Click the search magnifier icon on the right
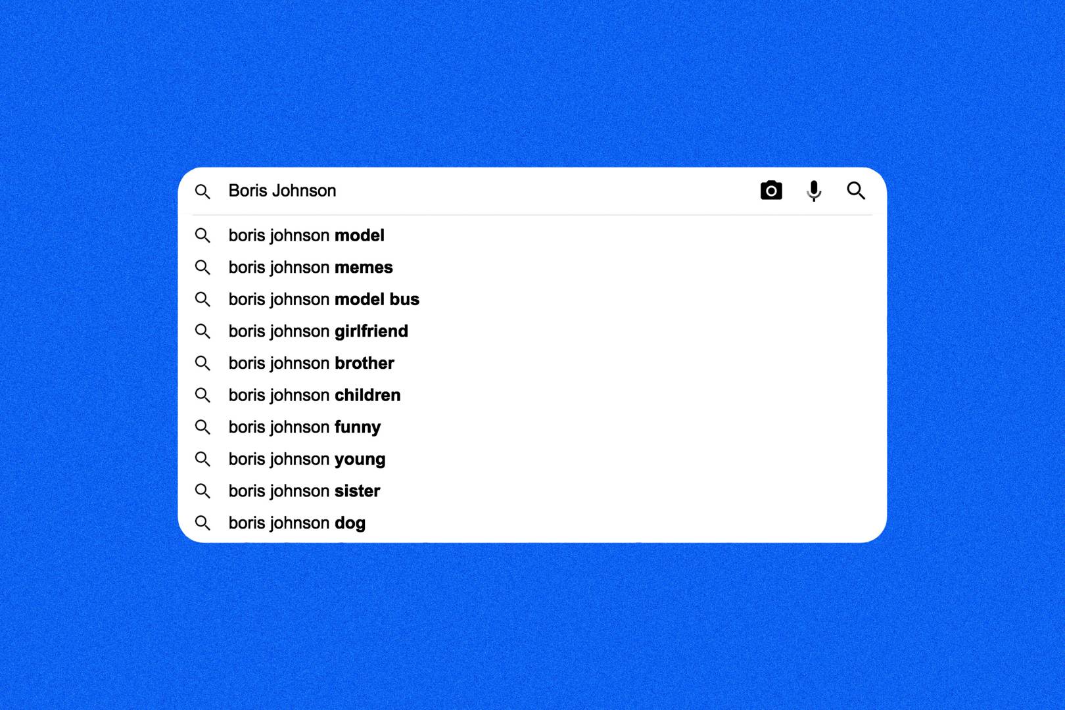Image resolution: width=1065 pixels, height=710 pixels. [856, 191]
